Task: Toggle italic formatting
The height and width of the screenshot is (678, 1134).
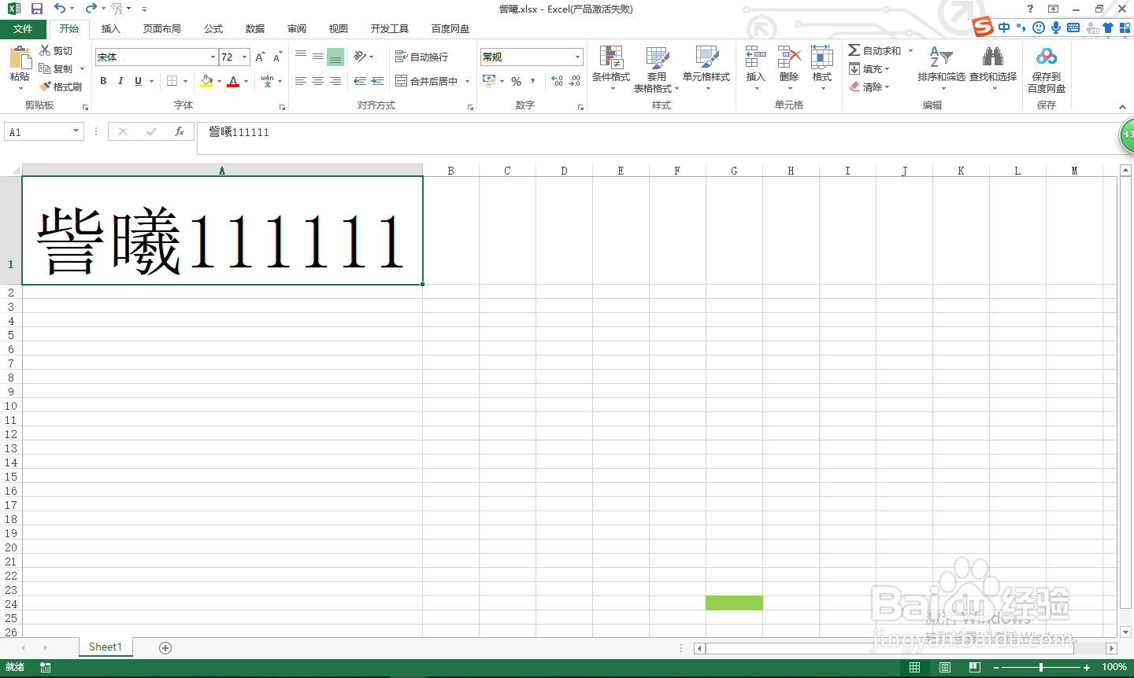Action: pos(120,81)
